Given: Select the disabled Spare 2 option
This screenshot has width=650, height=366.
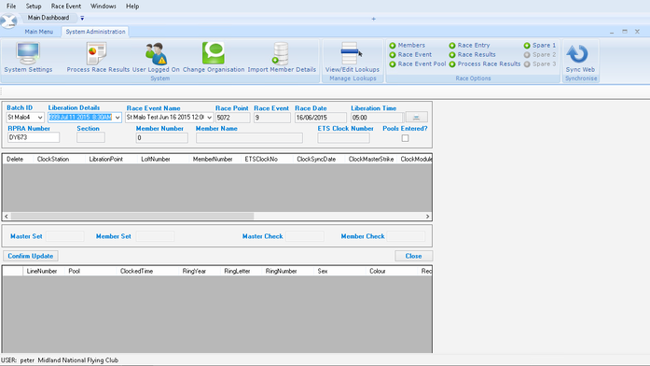Looking at the screenshot, I should pos(540,54).
